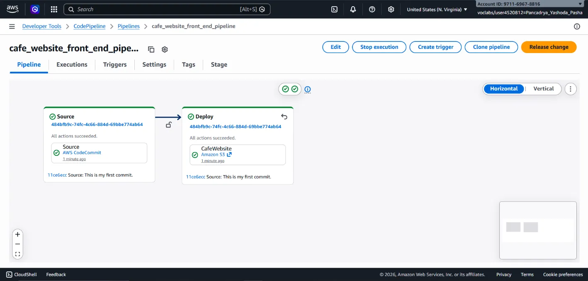
Task: Open the region selector United States (N. Virginia)
Action: point(437,9)
